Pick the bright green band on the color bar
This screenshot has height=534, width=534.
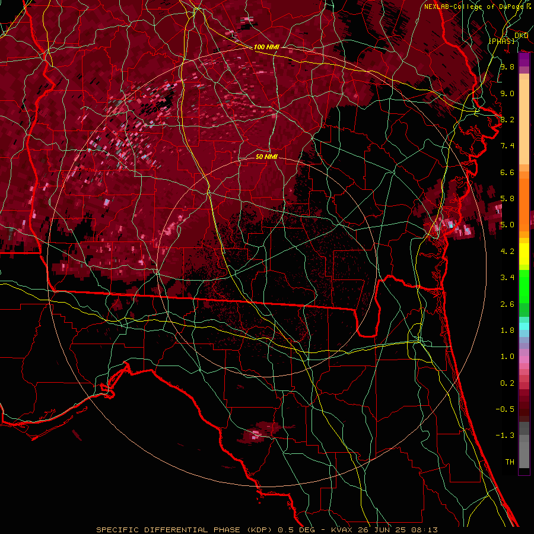(524, 286)
